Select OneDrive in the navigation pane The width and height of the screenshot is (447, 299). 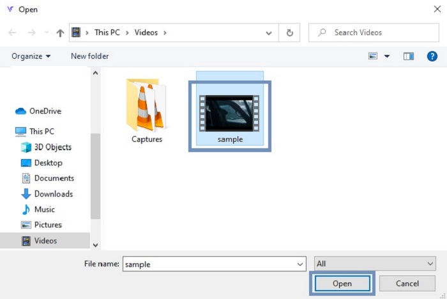(x=38, y=111)
